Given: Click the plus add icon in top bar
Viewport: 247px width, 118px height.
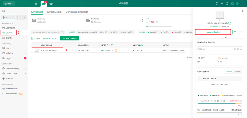Looking at the screenshot, I should click(x=222, y=4).
